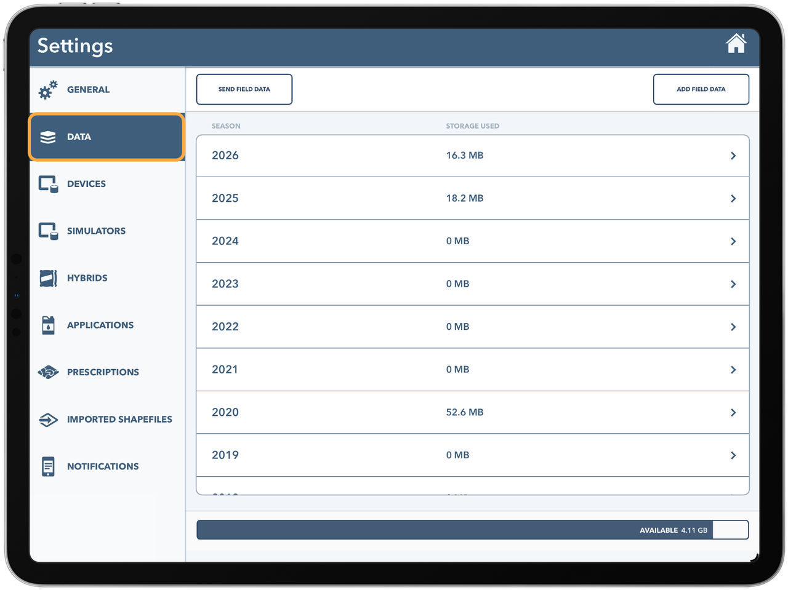
Task: Select the 2025 season text
Action: (225, 198)
